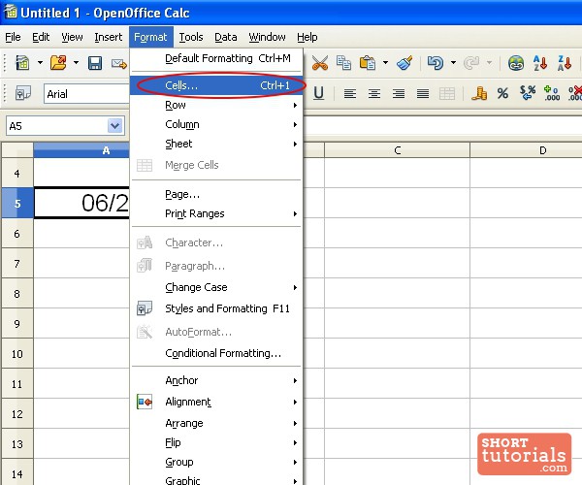Choose Cells... from Format menu
This screenshot has height=485, width=582.
(x=216, y=85)
